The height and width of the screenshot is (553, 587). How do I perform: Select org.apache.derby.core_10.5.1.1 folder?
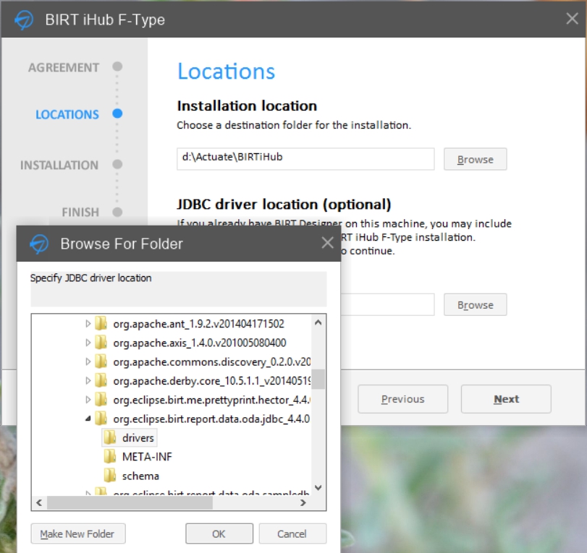pos(212,381)
